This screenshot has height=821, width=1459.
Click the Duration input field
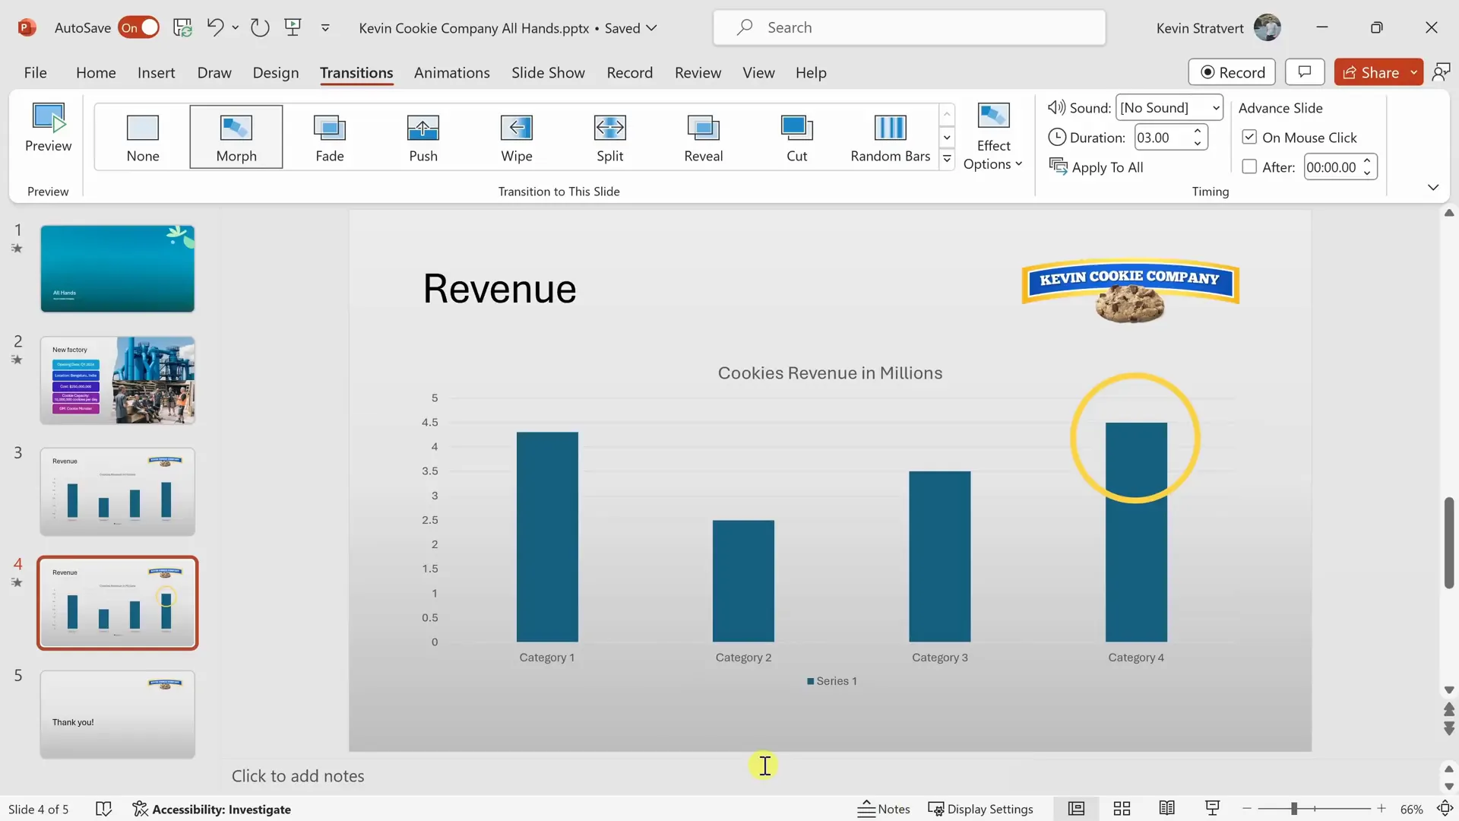point(1161,138)
